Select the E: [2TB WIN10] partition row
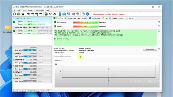173x97 pixels. point(32,61)
